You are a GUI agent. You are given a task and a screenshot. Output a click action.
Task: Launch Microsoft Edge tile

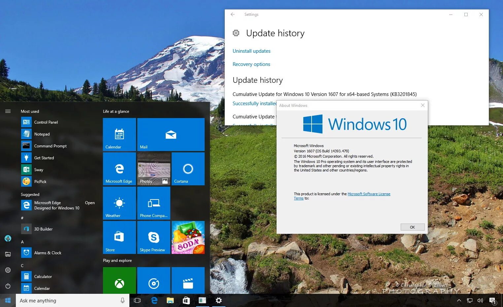tap(119, 169)
